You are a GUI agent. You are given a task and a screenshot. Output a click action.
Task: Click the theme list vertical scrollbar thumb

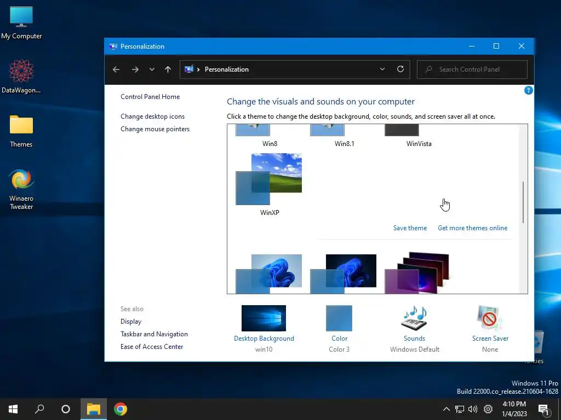click(x=523, y=202)
